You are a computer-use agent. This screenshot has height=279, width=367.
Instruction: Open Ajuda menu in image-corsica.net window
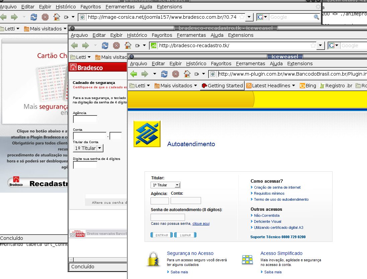coord(146,7)
